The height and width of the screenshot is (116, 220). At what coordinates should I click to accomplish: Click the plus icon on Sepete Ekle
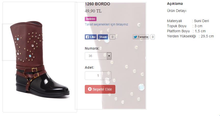tap(90, 89)
